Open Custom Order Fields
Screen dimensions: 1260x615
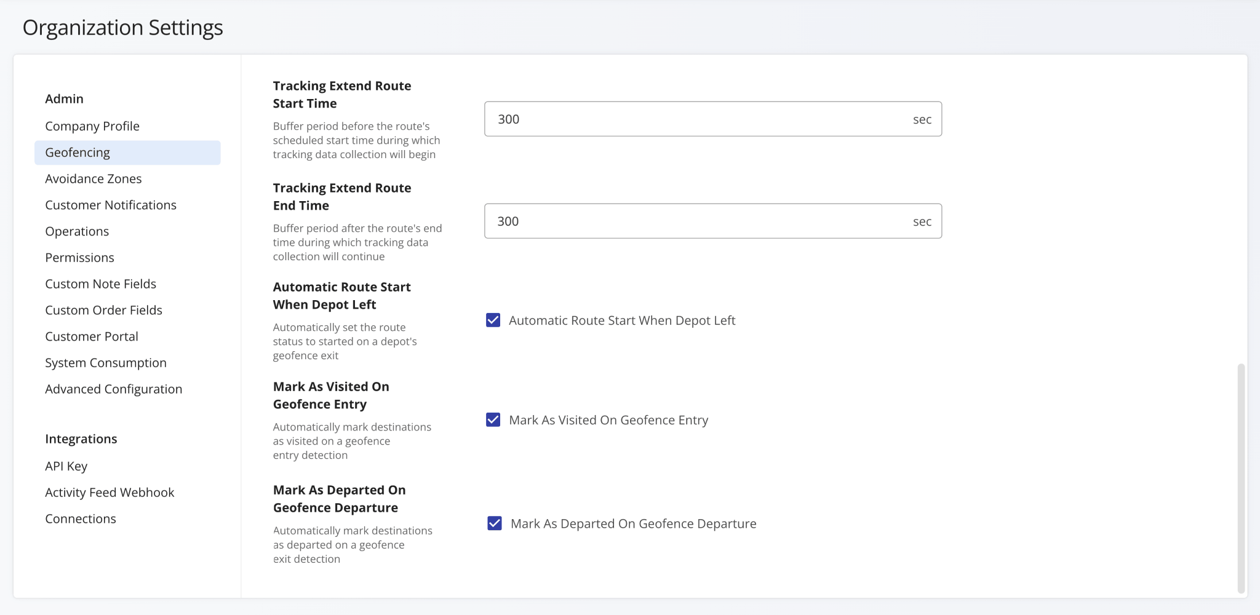click(x=103, y=309)
